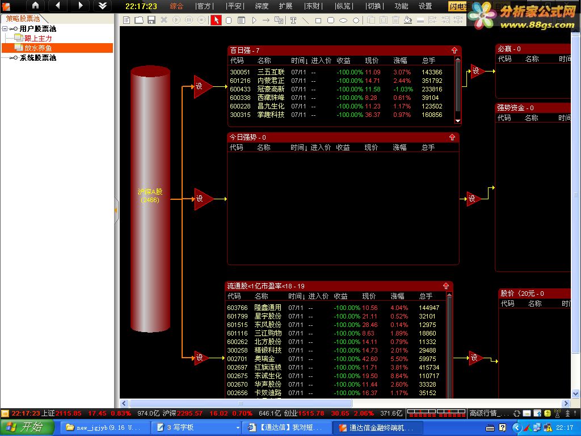Click the paint bucket fill icon

(407, 20)
